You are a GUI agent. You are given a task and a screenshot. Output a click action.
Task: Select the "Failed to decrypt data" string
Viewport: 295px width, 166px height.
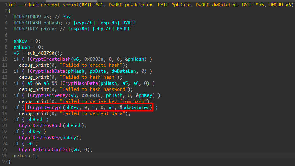point(92,113)
